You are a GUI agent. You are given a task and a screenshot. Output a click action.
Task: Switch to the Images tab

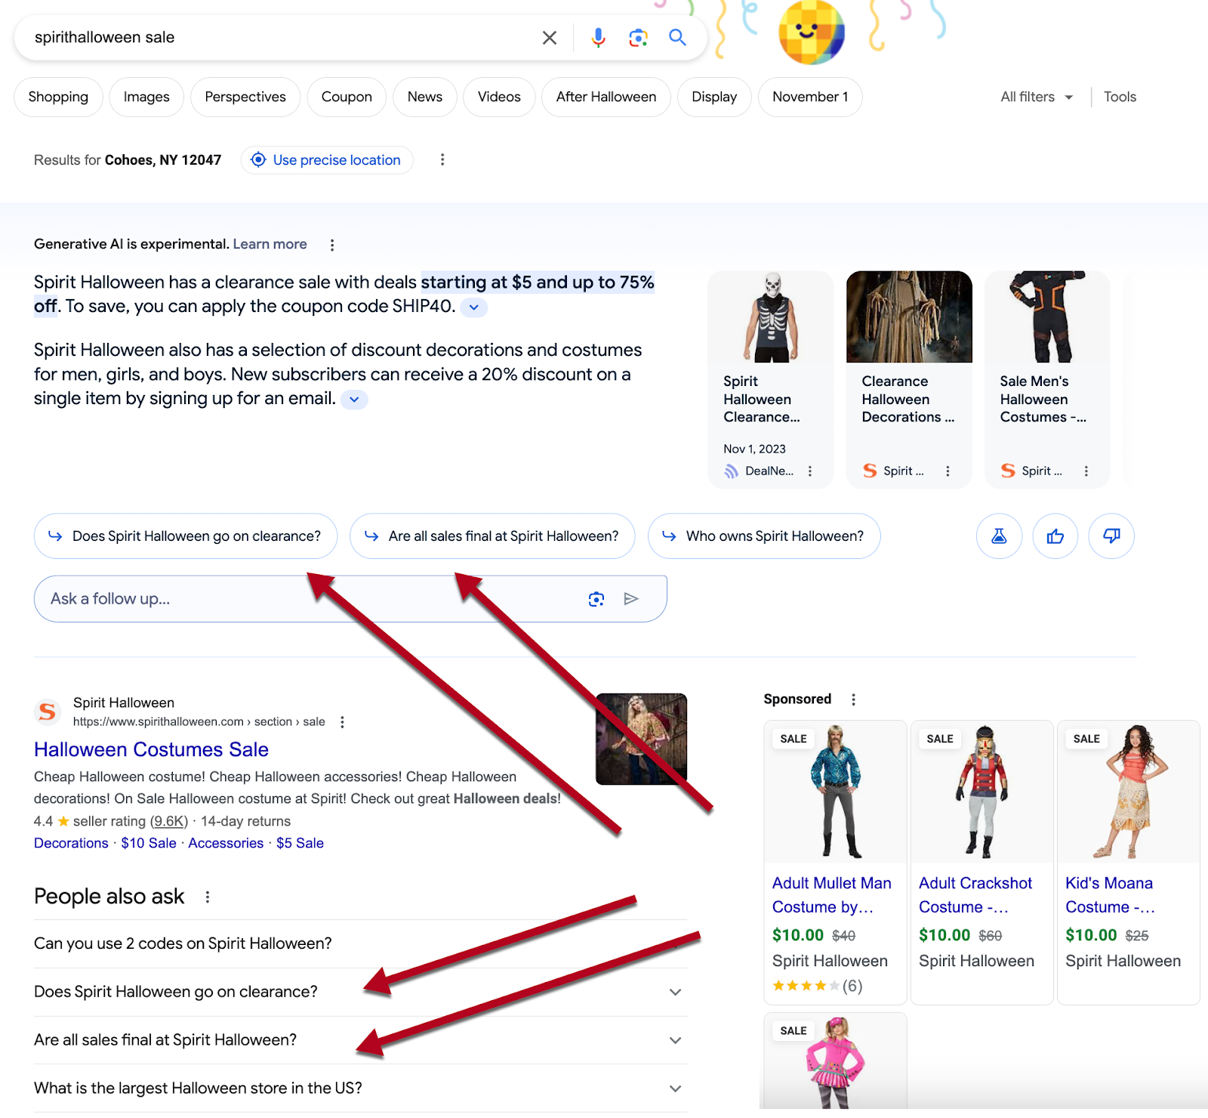coord(146,97)
